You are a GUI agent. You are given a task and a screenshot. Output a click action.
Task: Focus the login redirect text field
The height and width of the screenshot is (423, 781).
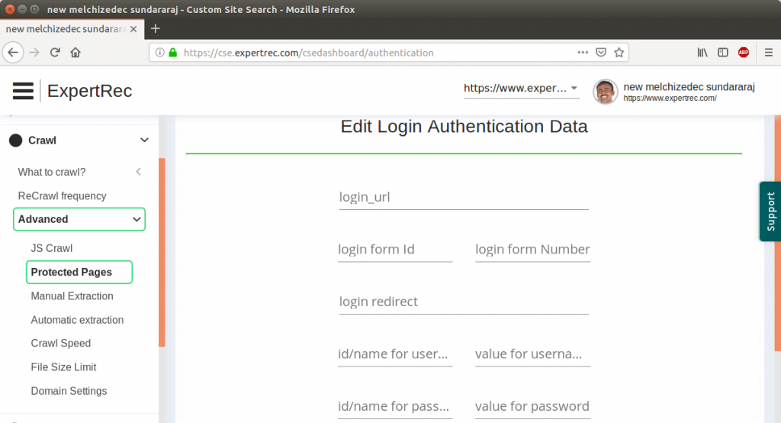coord(463,302)
